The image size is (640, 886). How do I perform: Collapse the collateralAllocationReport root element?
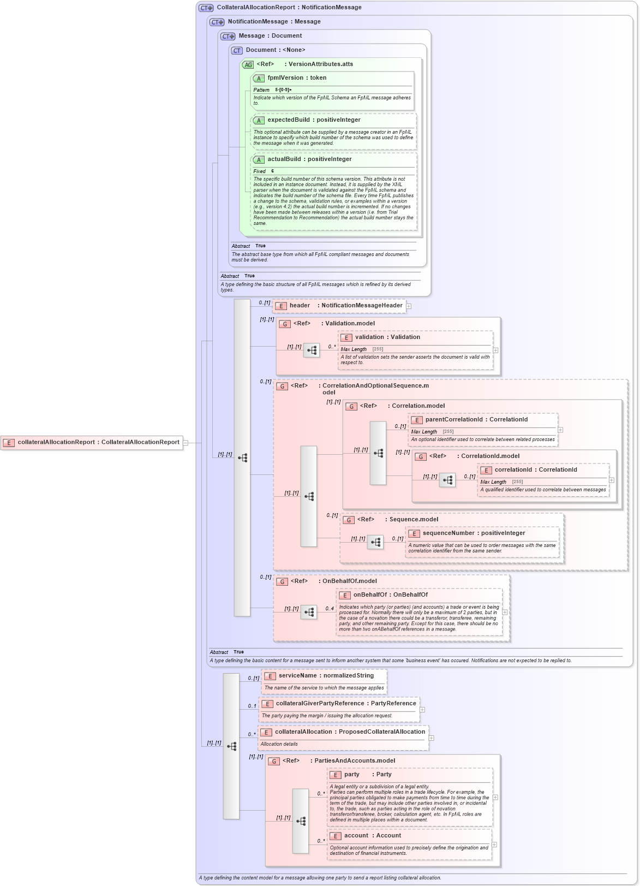tap(186, 443)
